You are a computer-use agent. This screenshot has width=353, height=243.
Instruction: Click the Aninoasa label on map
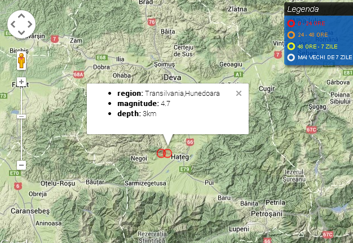click(48, 223)
